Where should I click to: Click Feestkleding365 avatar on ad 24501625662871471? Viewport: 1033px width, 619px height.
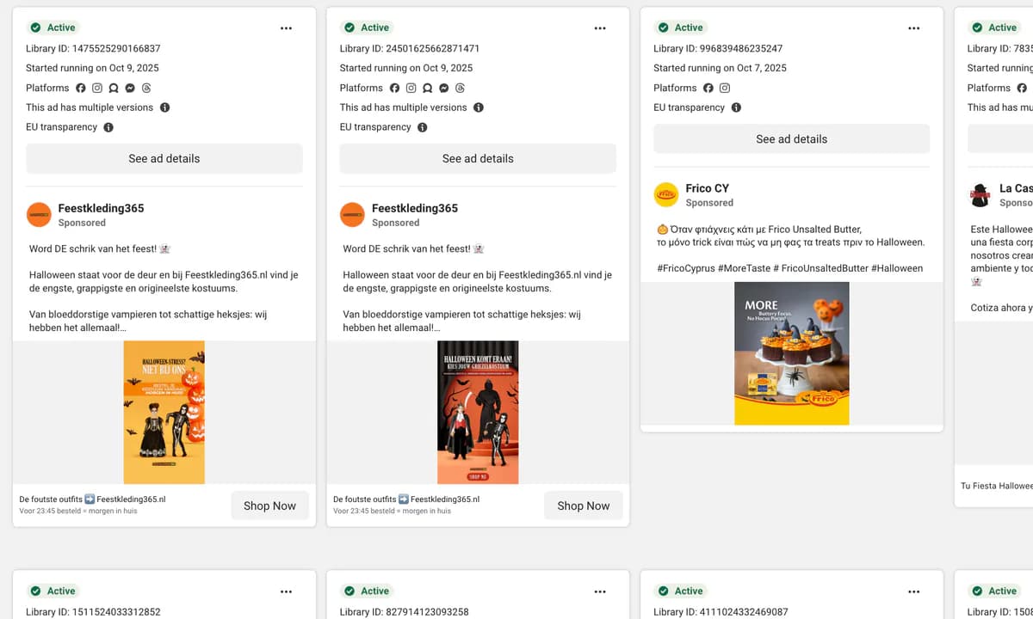pyautogui.click(x=353, y=215)
